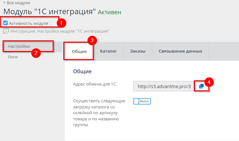Switch to the Общие tab
Screen dimensions: 239x141
pyautogui.click(x=79, y=51)
